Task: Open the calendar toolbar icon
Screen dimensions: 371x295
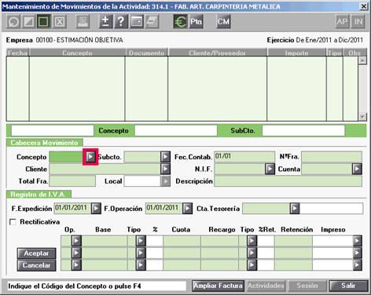Action: pos(137,21)
